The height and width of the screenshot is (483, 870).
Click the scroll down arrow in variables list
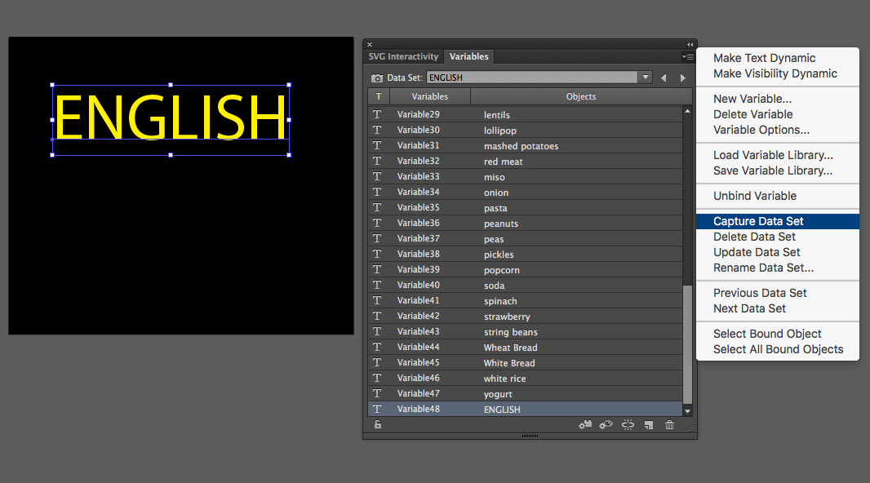(x=687, y=411)
